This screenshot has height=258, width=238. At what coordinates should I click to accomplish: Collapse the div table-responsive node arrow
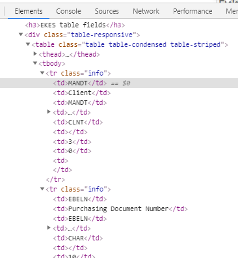21,35
